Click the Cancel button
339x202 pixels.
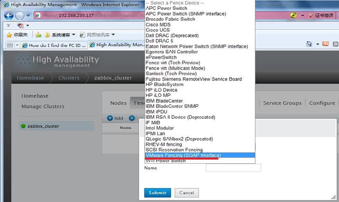point(187,193)
